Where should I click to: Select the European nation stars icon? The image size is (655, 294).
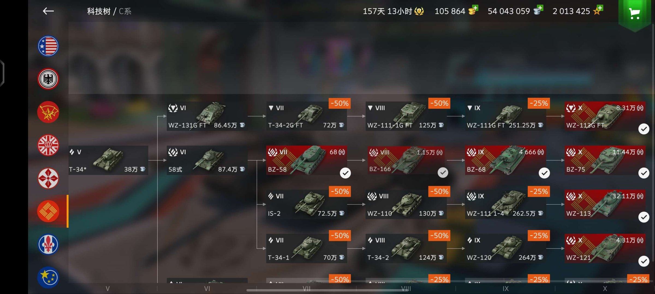(48, 277)
